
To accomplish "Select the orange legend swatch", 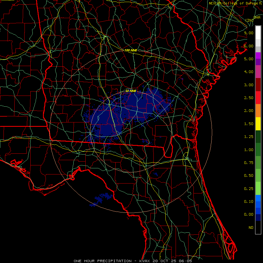I will click(258, 110).
